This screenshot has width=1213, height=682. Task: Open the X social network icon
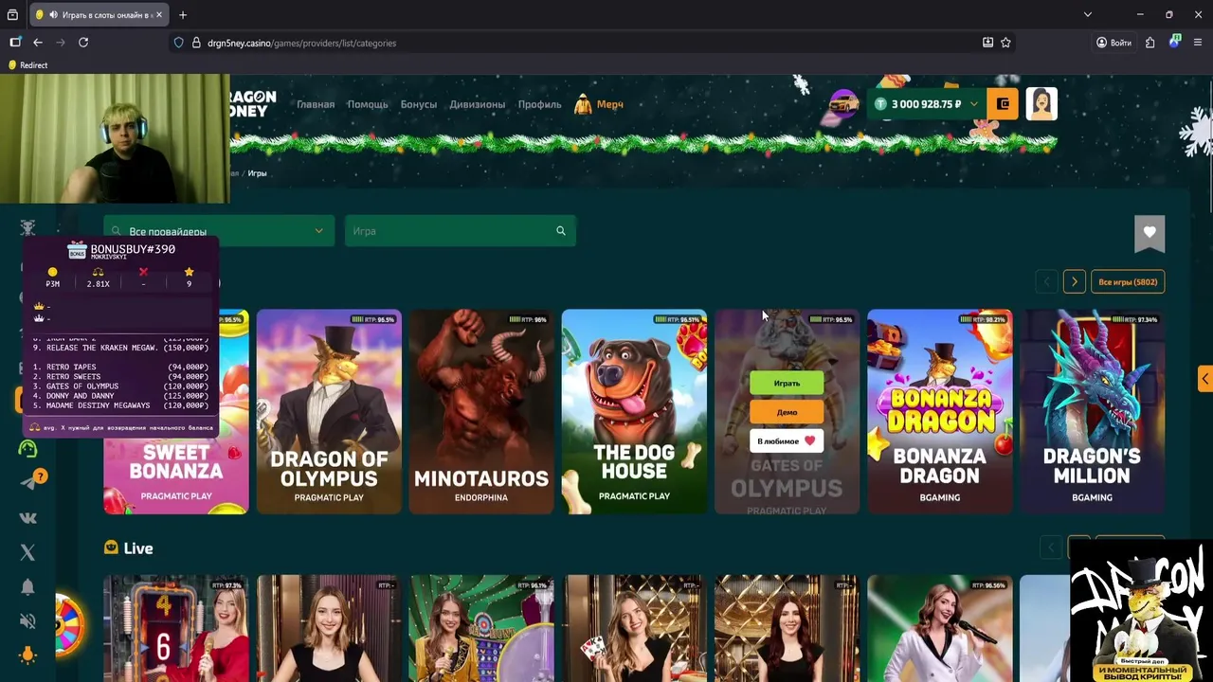[27, 552]
